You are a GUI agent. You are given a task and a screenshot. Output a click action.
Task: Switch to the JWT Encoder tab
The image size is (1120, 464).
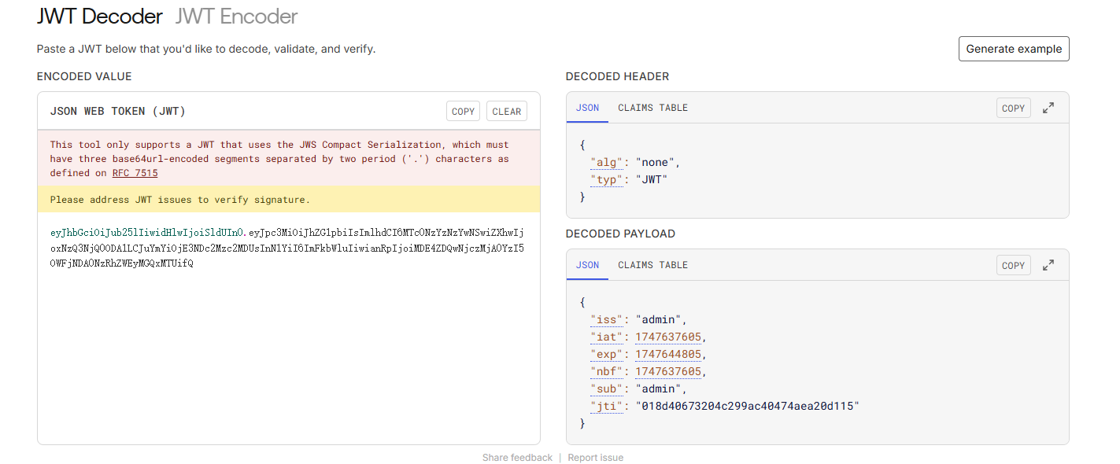tap(236, 16)
